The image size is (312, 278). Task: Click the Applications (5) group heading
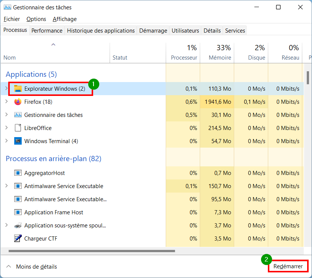pyautogui.click(x=31, y=74)
